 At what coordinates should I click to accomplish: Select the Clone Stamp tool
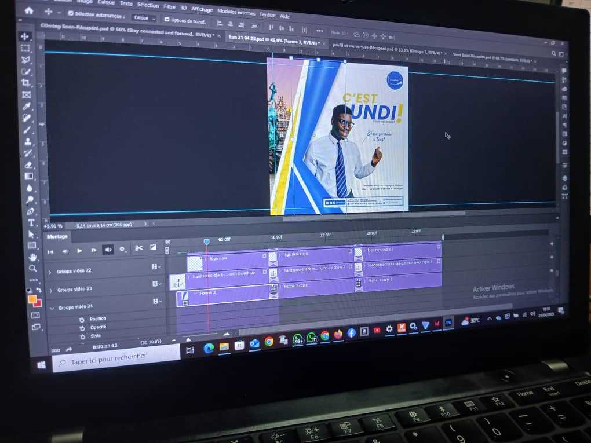coord(28,141)
